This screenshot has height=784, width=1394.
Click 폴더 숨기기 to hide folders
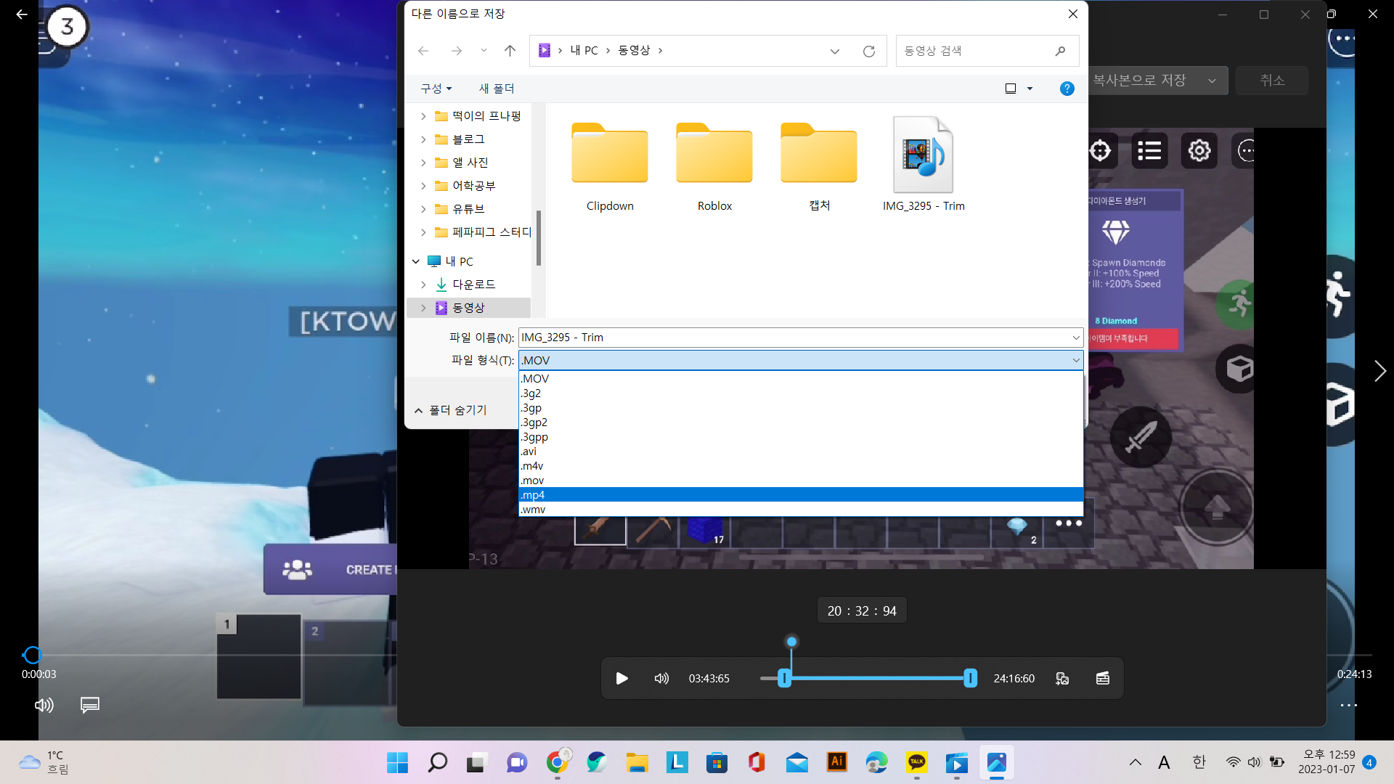coord(450,410)
